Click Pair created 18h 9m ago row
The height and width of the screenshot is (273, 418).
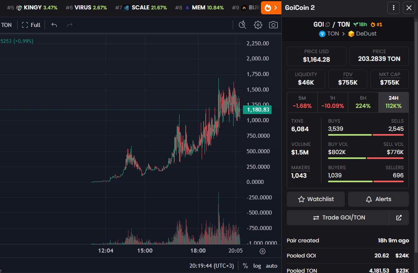coord(348,240)
